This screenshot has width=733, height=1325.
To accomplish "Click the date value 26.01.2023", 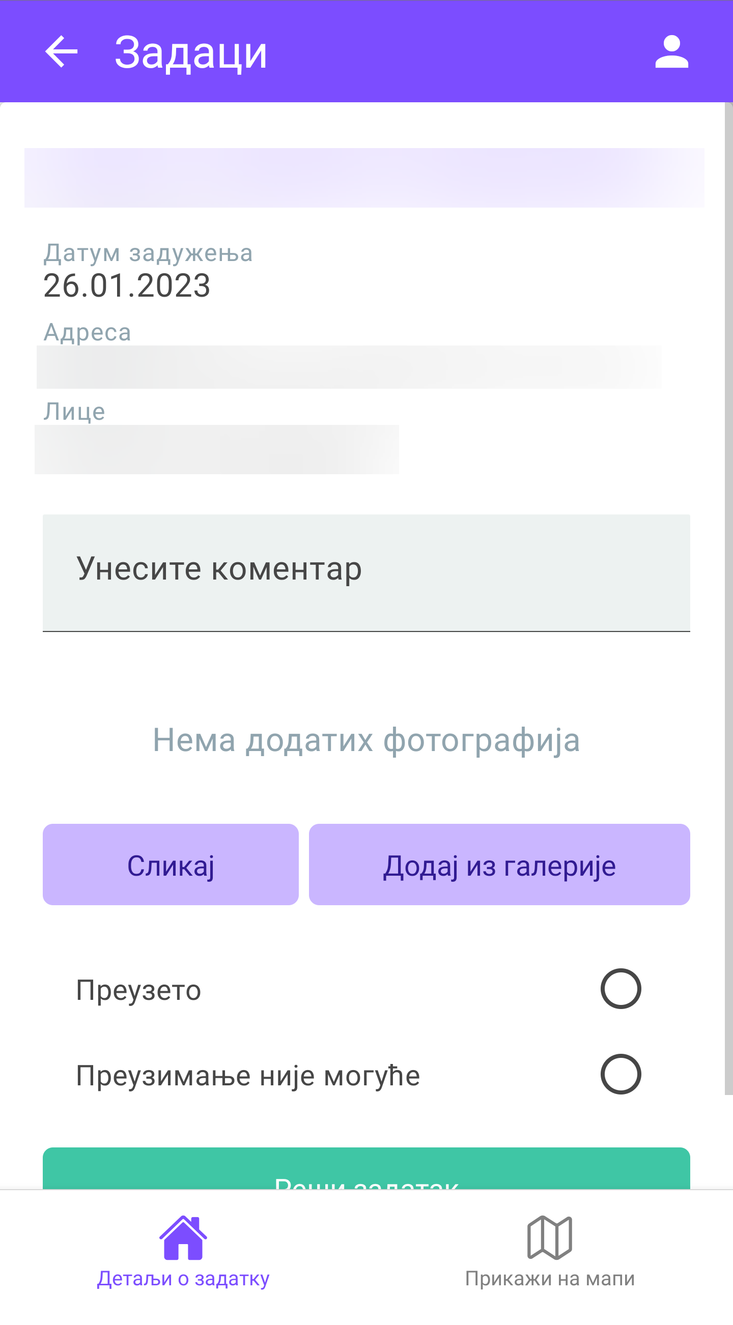I will pos(127,286).
